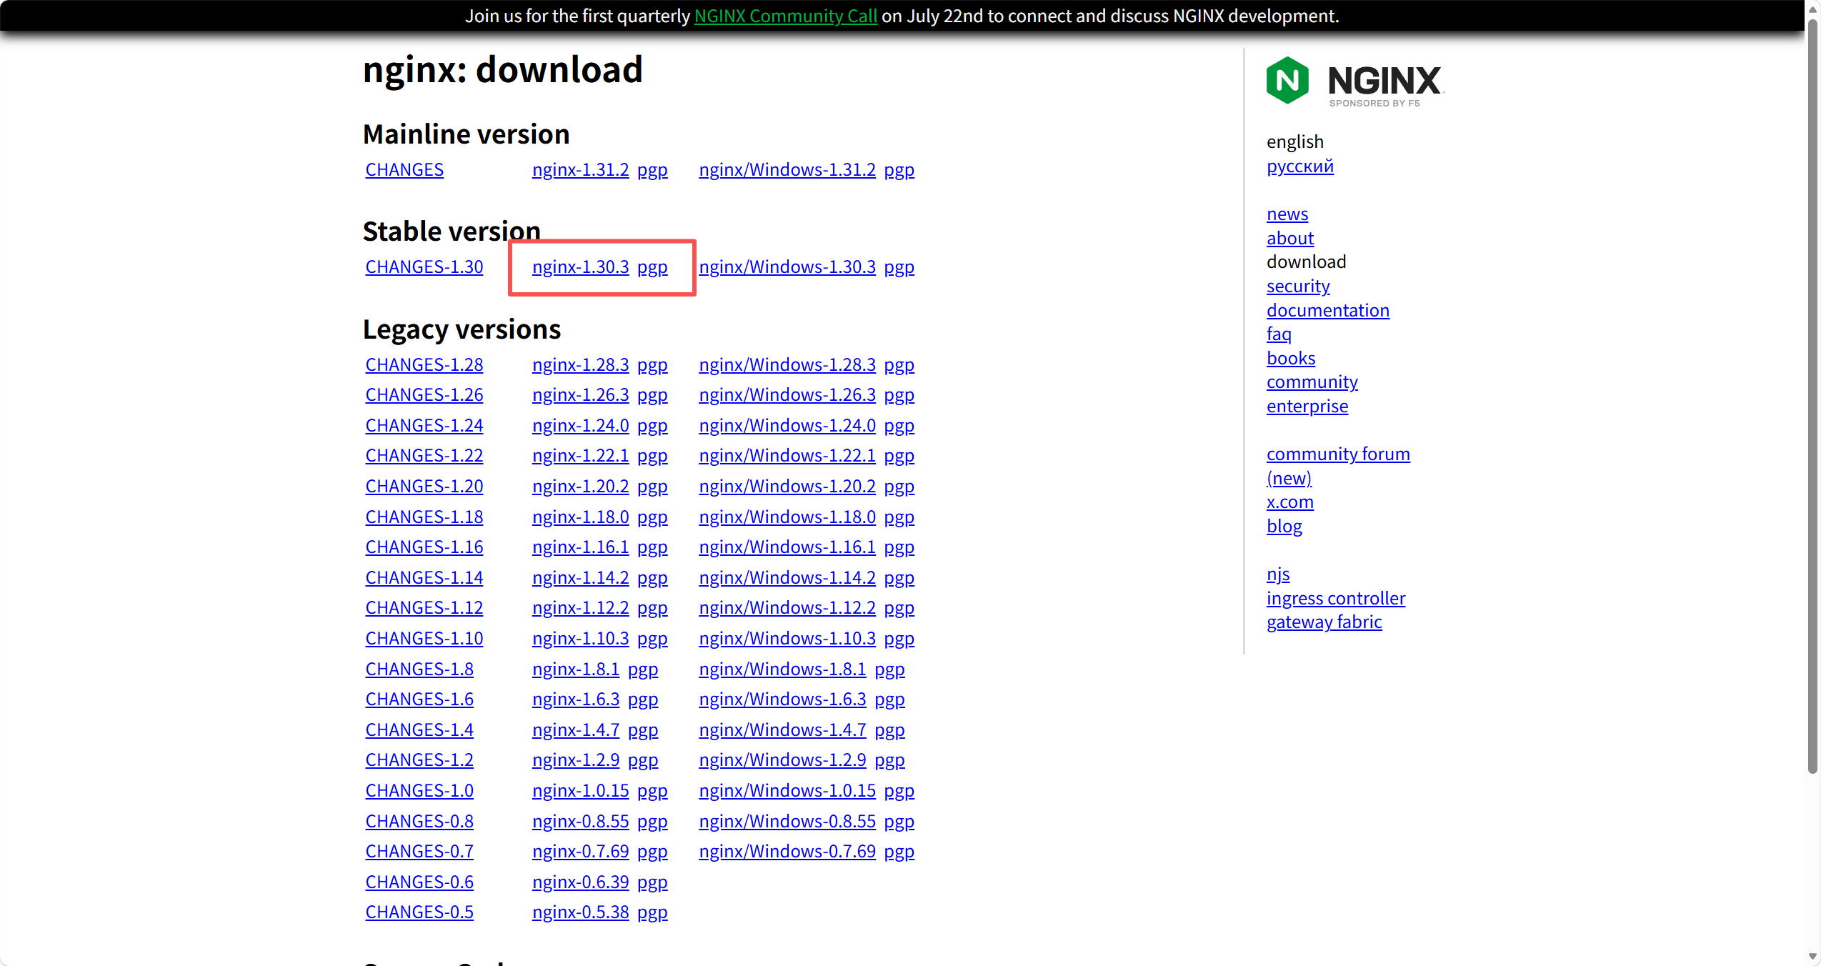
Task: Open CHANGES-1.26 changelog
Action: point(424,394)
